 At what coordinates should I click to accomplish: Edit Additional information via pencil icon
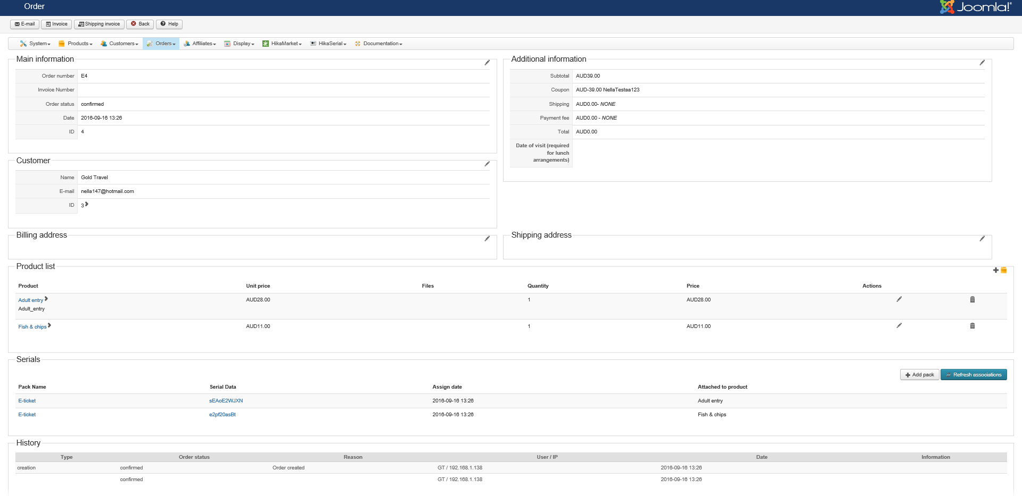point(982,63)
